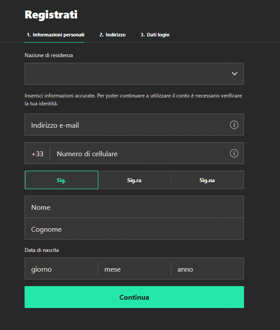The width and height of the screenshot is (280, 330).
Task: Click the Nazione di residenza label
Action: [x=49, y=55]
